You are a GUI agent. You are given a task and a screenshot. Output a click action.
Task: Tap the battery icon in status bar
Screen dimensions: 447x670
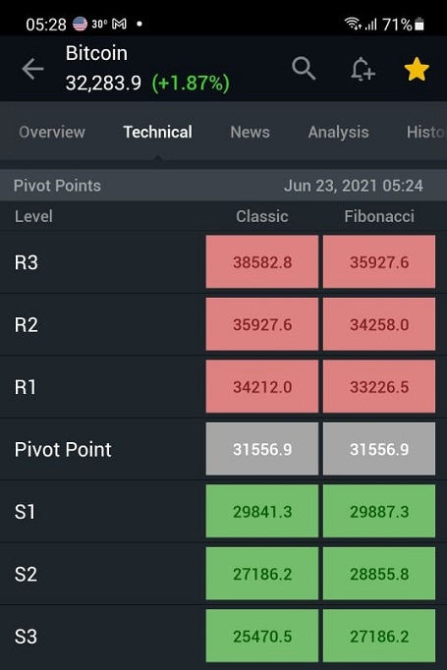[419, 24]
